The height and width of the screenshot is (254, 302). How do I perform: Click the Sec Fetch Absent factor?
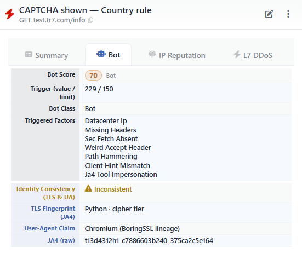(111, 139)
